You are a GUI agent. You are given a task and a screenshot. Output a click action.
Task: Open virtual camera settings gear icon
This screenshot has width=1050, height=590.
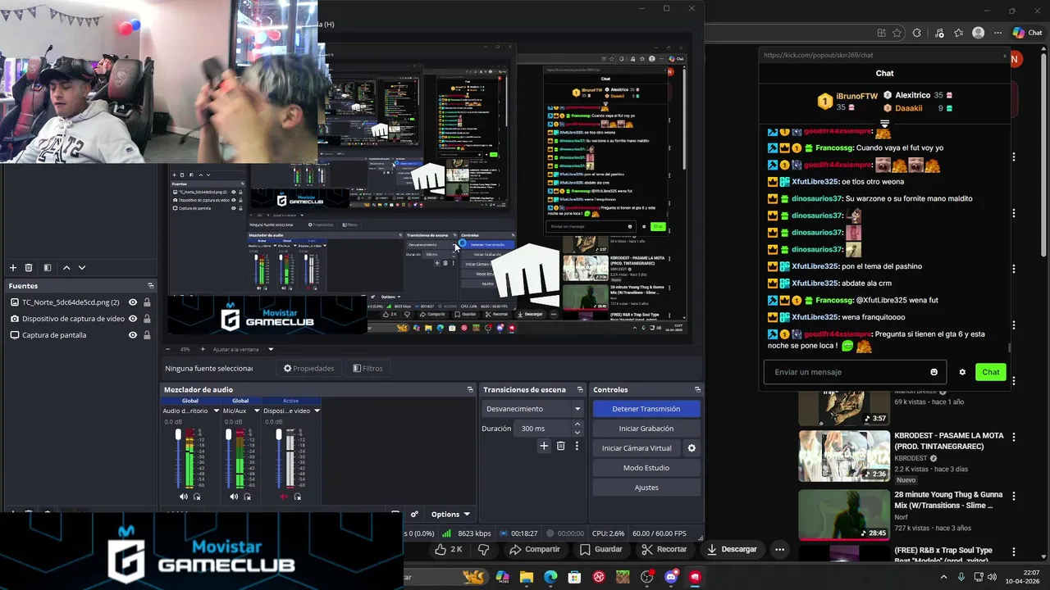(x=692, y=448)
